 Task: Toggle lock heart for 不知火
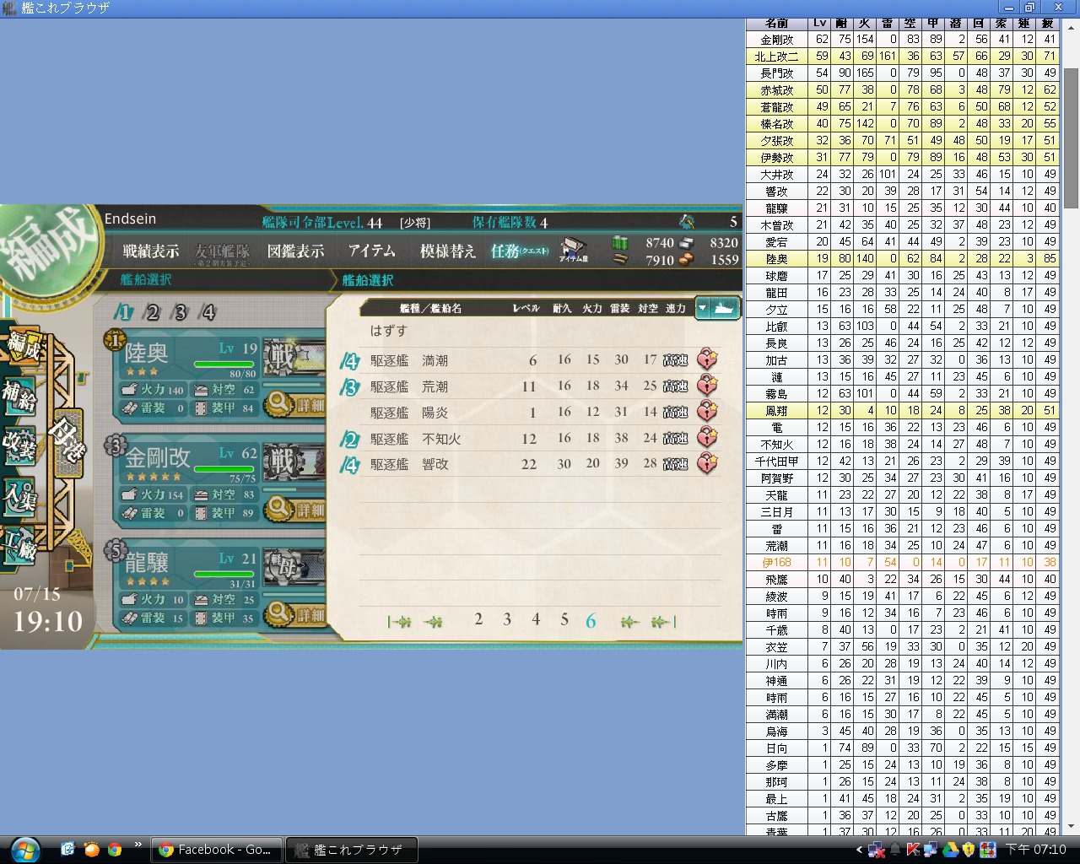[707, 439]
